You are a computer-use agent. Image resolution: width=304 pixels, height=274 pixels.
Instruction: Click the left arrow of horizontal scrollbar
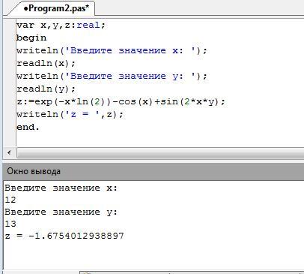(x=9, y=152)
